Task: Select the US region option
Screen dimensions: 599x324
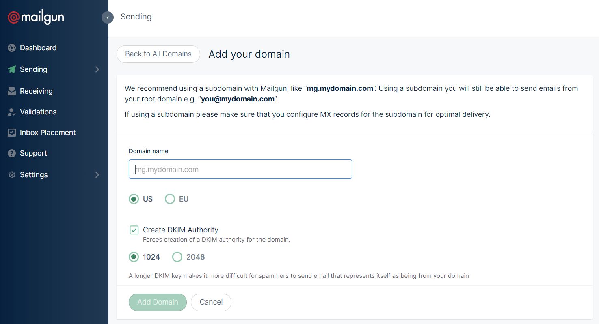Action: [134, 199]
